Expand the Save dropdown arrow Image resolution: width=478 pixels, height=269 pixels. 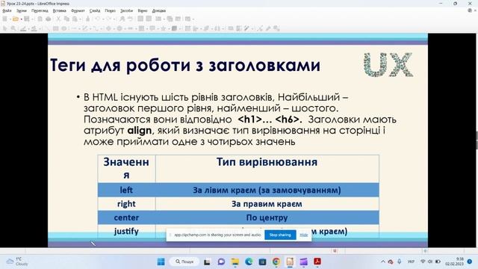pyautogui.click(x=33, y=19)
